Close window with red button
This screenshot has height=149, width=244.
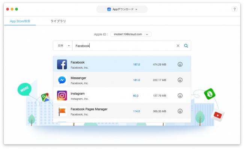click(8, 9)
